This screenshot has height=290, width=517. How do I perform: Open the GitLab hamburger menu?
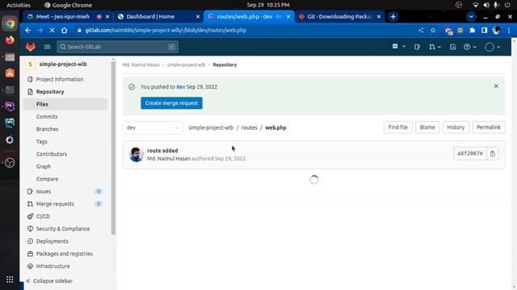(47, 47)
